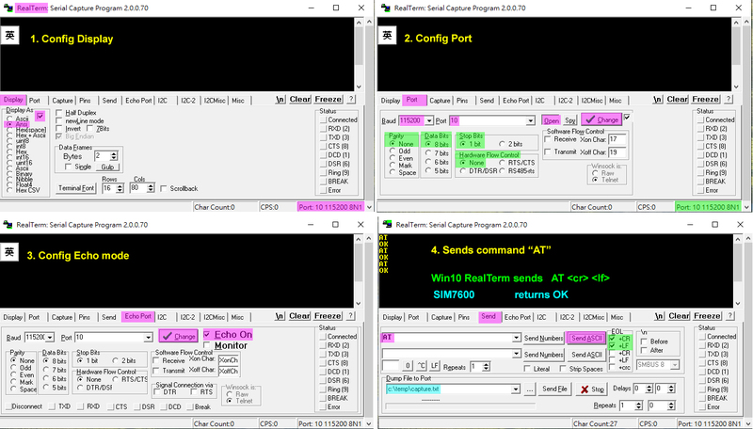Click checkmark Change button in Echo Port window
Screen dimensions: 753x429
coord(178,336)
